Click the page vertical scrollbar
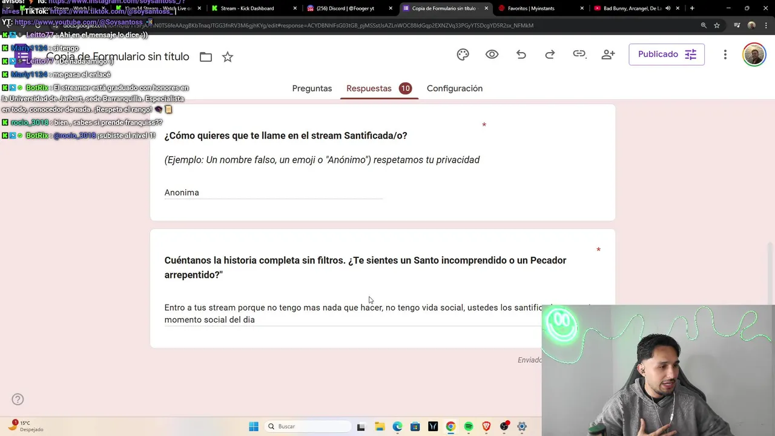The width and height of the screenshot is (775, 436). pyautogui.click(x=770, y=266)
